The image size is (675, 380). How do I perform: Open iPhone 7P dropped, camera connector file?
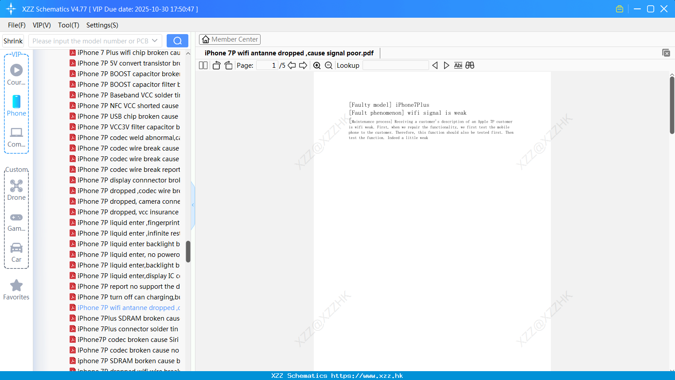click(125, 202)
